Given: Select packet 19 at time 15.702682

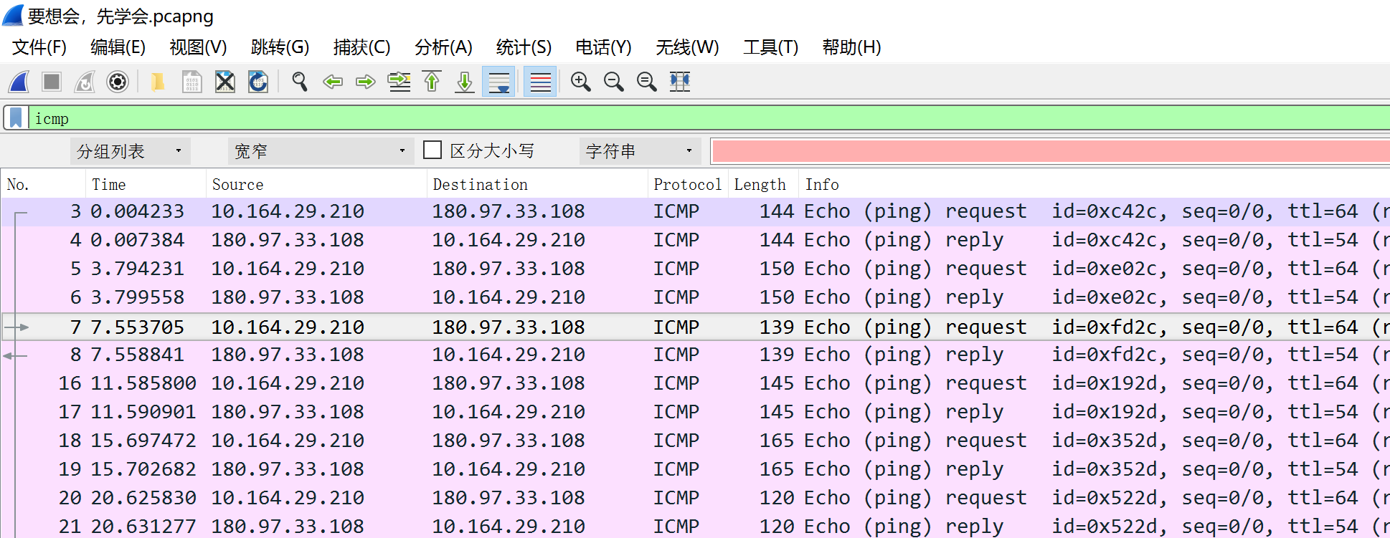Looking at the screenshot, I should pos(695,470).
